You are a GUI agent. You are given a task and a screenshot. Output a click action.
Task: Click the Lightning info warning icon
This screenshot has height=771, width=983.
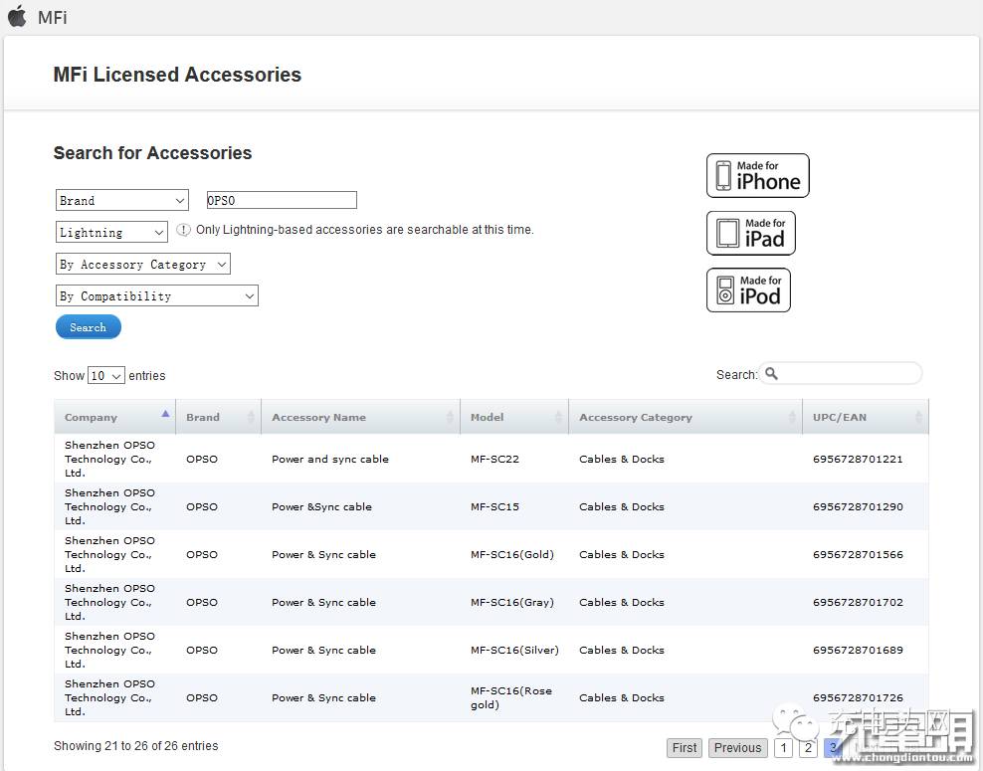[x=183, y=230]
